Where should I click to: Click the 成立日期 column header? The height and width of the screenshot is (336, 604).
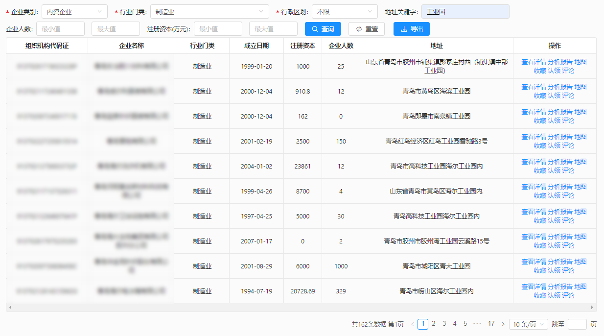pyautogui.click(x=256, y=46)
